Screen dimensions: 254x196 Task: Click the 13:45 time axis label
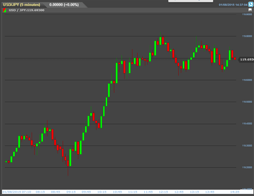coord(210,192)
